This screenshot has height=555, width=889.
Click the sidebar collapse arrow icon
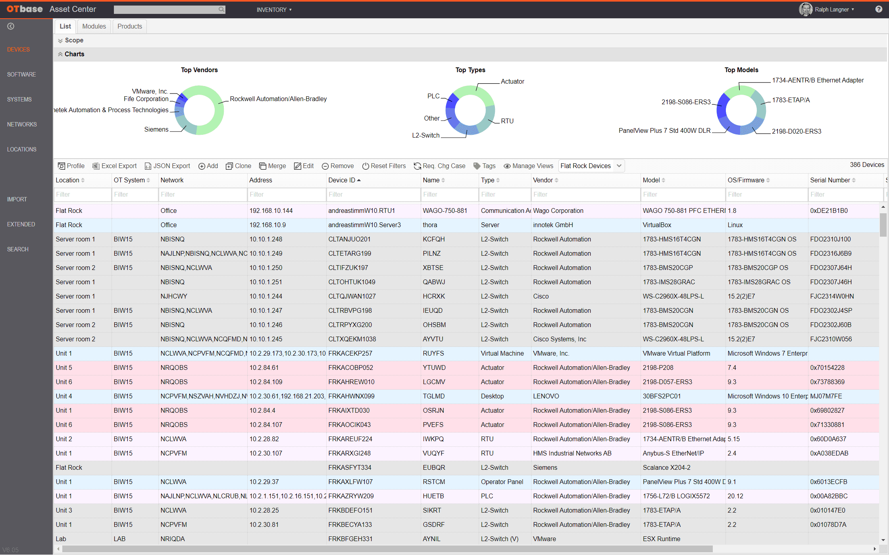coord(11,26)
